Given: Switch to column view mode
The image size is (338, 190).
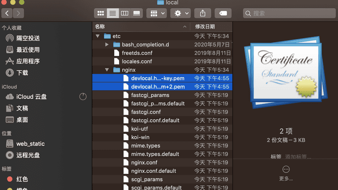Looking at the screenshot, I should point(125,14).
